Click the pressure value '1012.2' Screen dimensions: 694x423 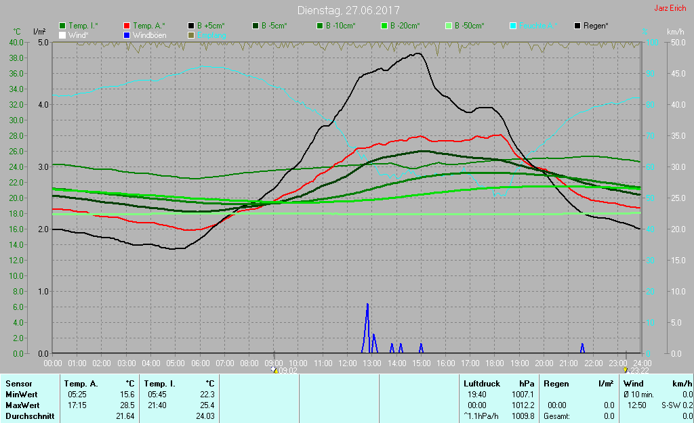[523, 405]
